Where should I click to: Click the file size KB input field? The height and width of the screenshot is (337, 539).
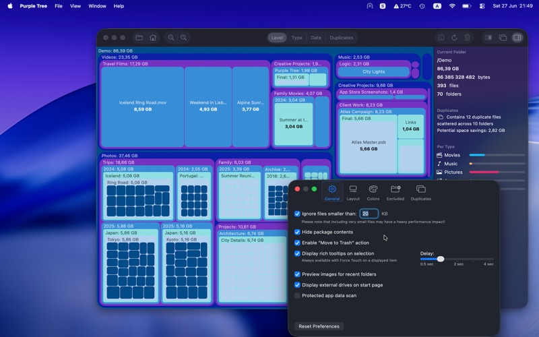pyautogui.click(x=369, y=214)
